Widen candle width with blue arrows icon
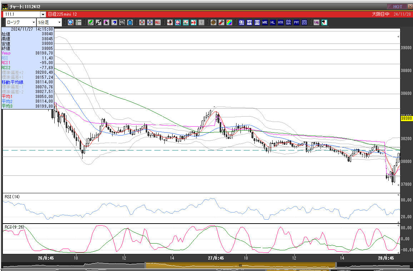This screenshot has width=413, height=271. (x=150, y=22)
